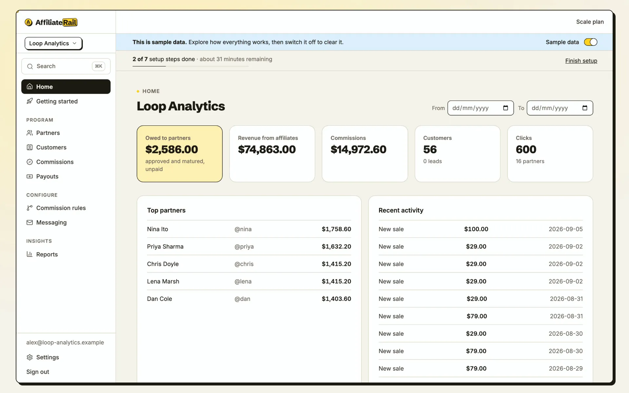View Payouts
629x393 pixels.
(66, 176)
